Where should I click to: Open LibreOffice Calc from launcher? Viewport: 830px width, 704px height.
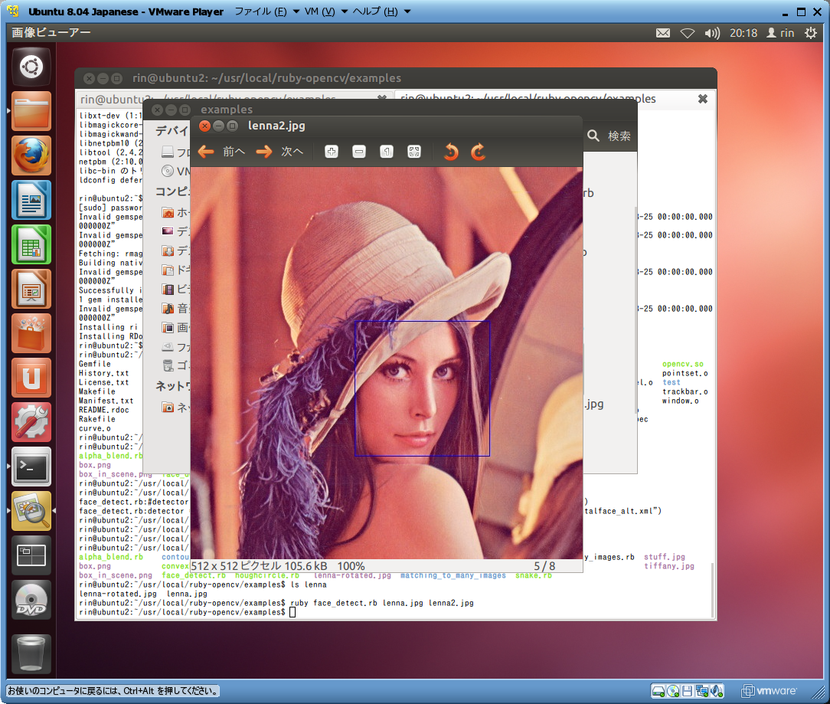[x=31, y=244]
